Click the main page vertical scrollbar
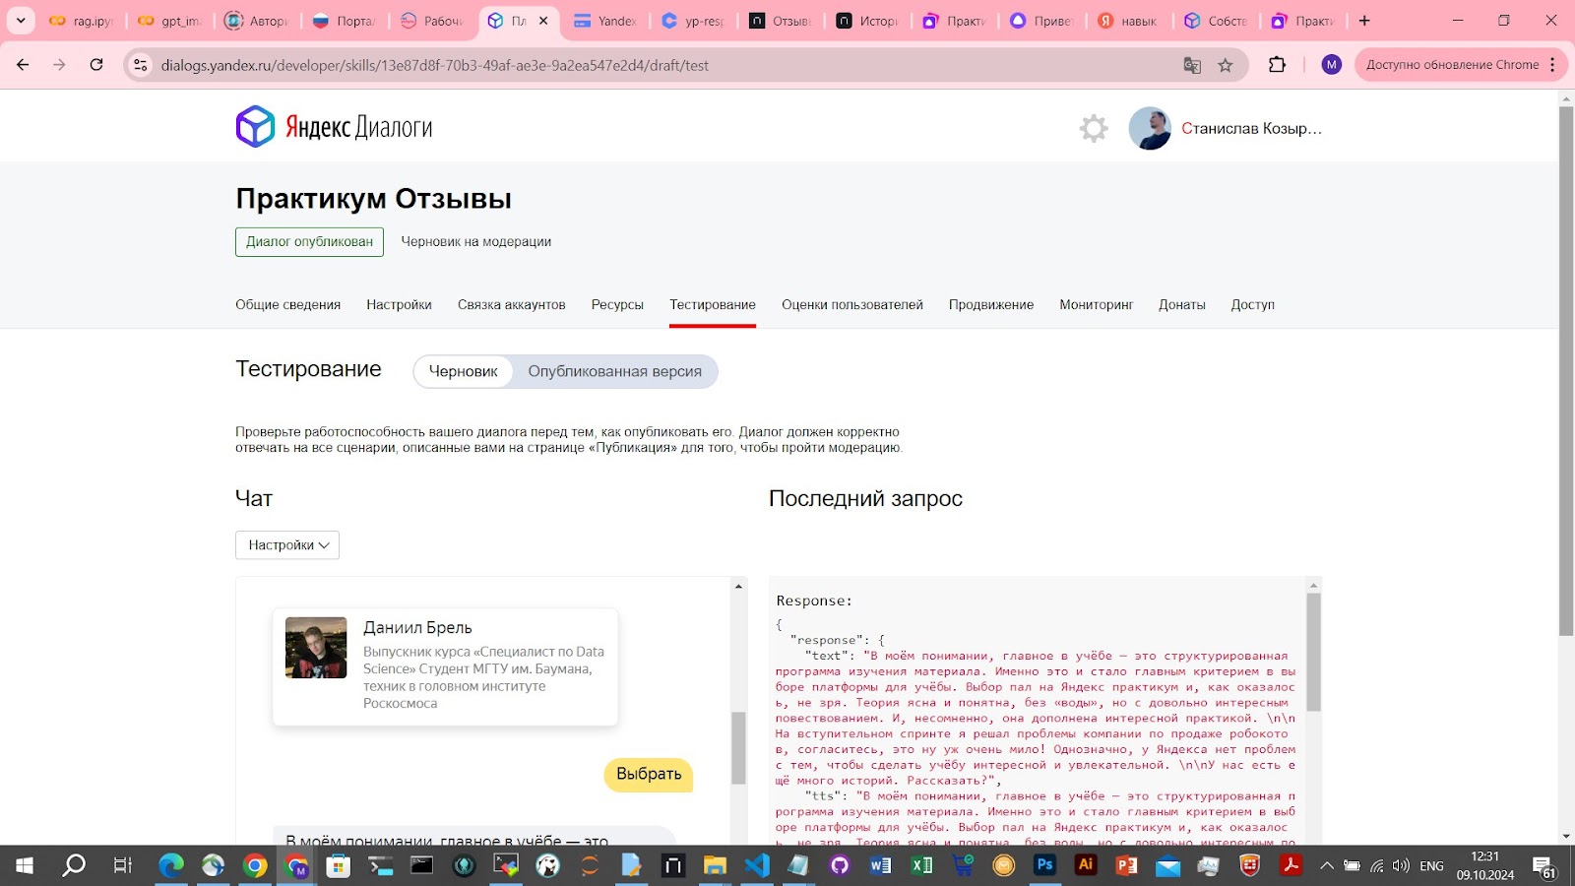The height and width of the screenshot is (886, 1575). tap(1566, 370)
